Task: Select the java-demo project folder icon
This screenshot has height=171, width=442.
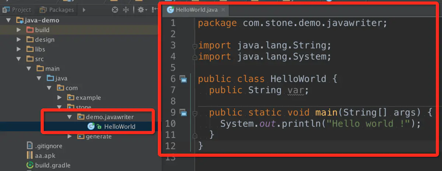Action: coord(20,21)
